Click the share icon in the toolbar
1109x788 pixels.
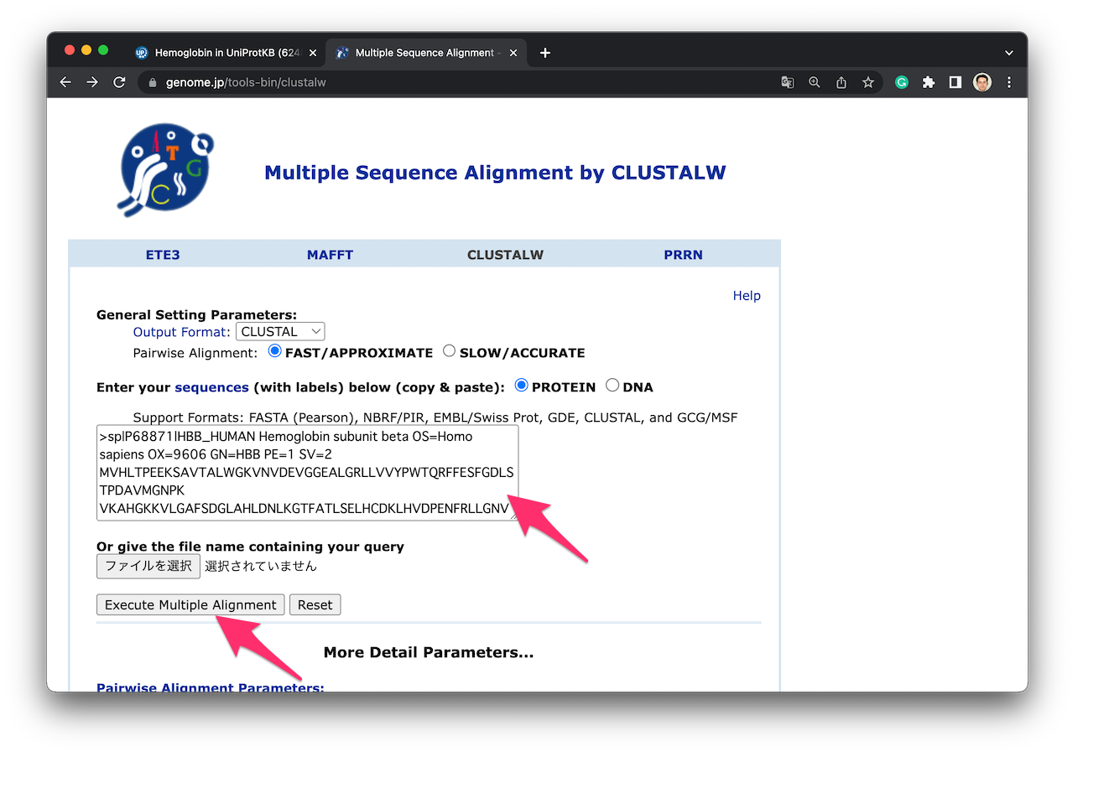point(841,82)
